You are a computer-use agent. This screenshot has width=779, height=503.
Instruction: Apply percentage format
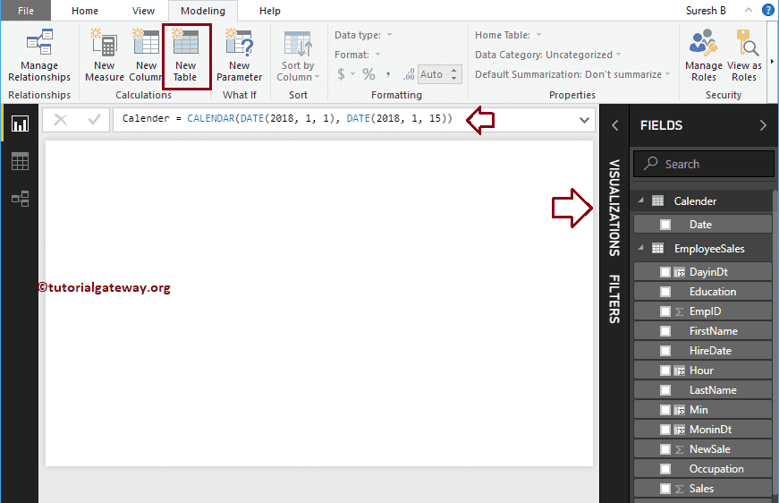[368, 74]
